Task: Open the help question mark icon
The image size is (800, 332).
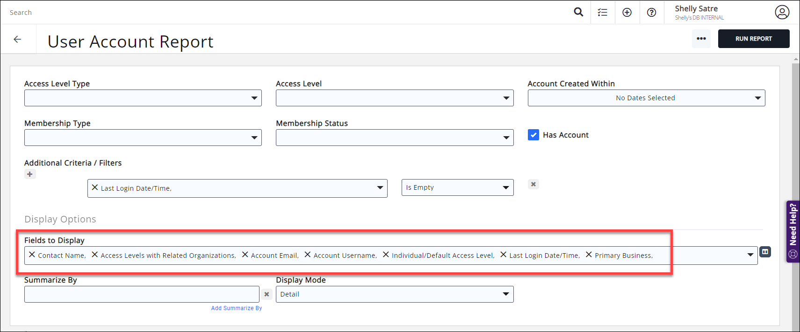Action: click(651, 13)
